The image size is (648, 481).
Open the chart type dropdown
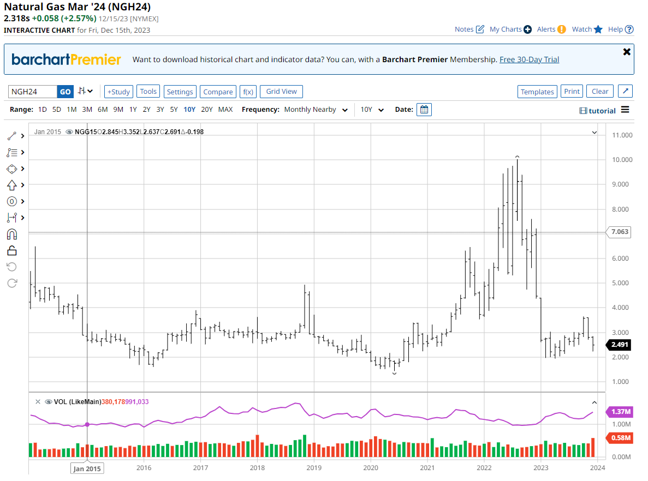click(85, 92)
